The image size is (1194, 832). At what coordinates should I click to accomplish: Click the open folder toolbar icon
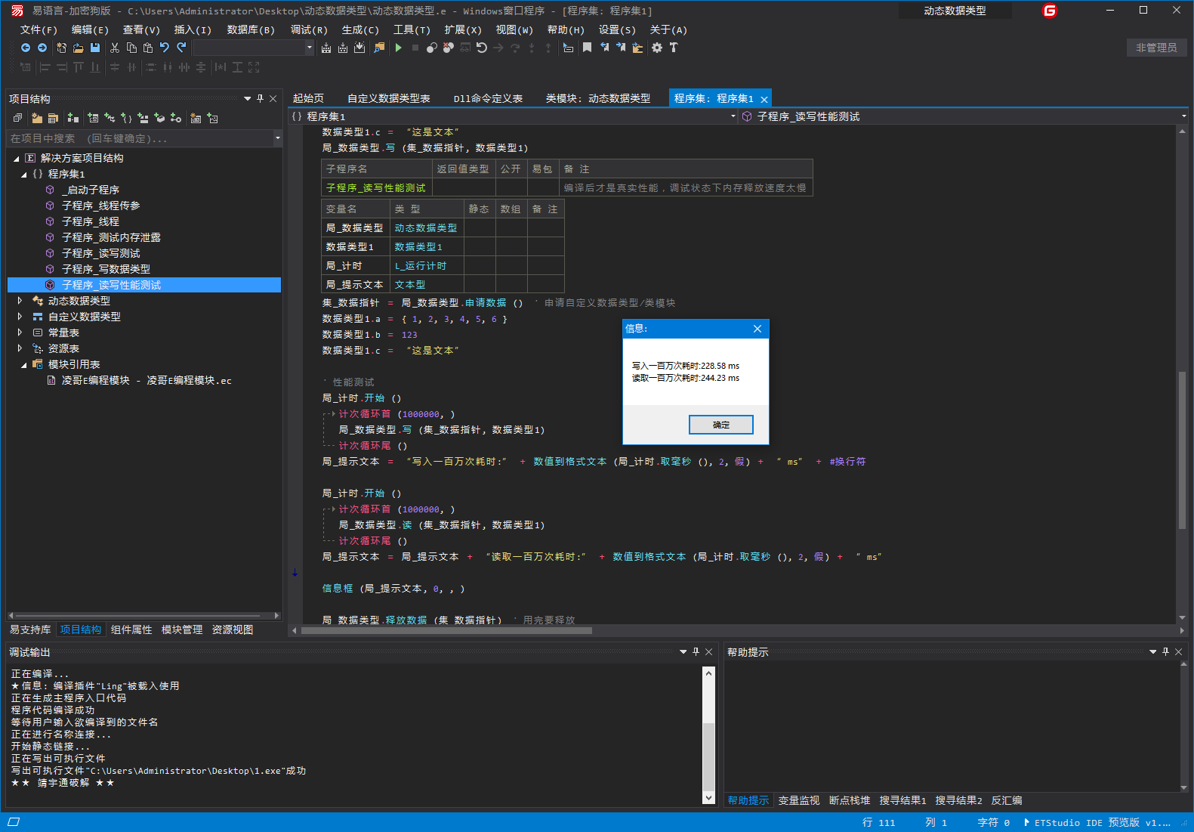[x=78, y=48]
